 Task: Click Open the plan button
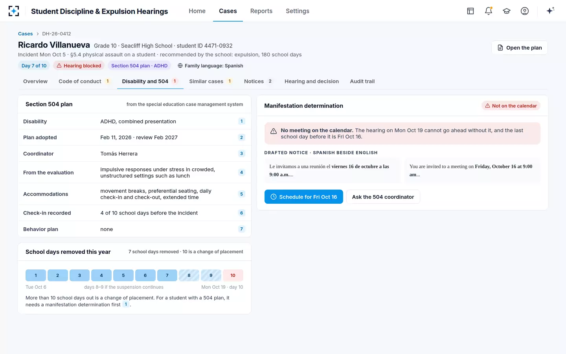pyautogui.click(x=520, y=48)
